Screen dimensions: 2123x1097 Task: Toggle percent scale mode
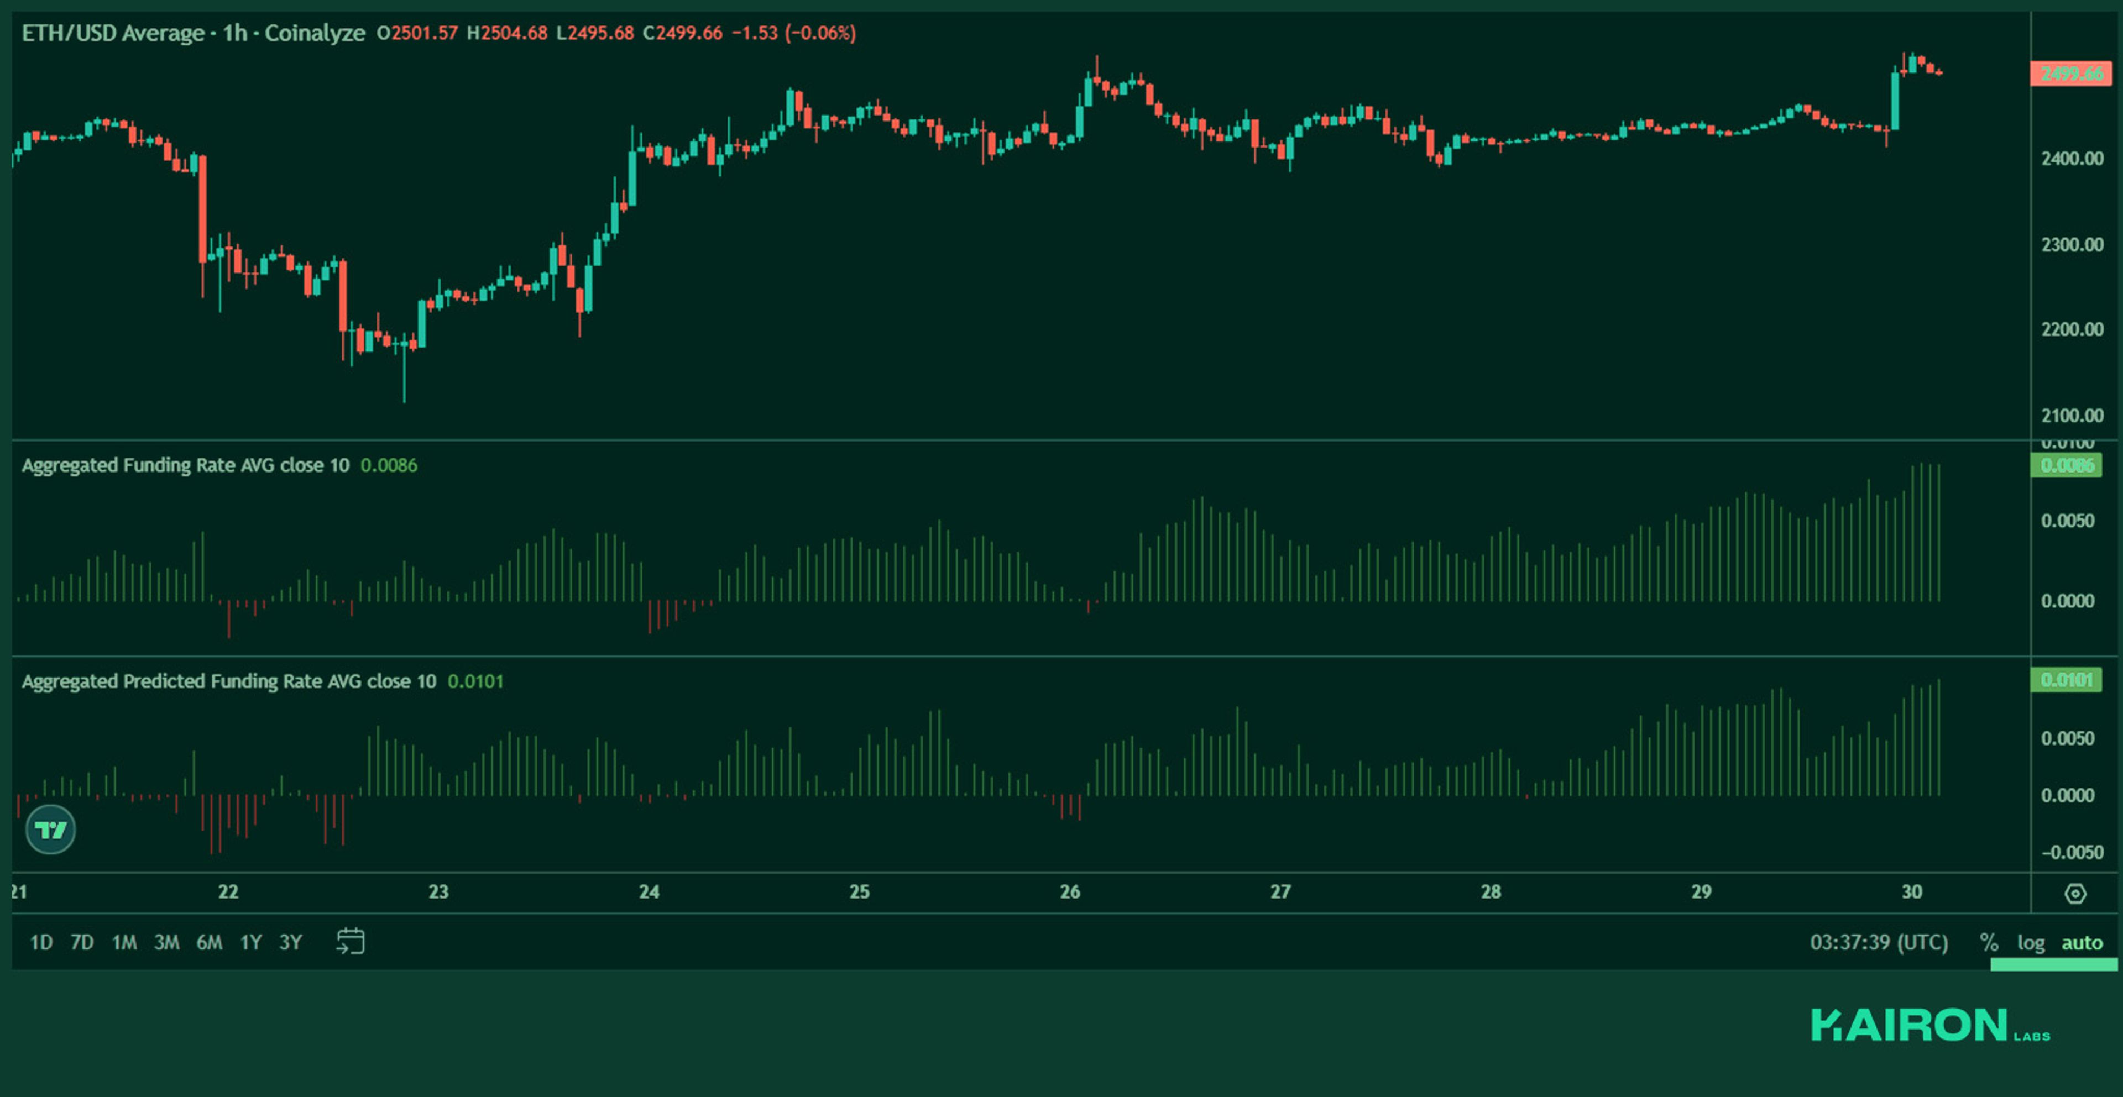[x=1989, y=942]
